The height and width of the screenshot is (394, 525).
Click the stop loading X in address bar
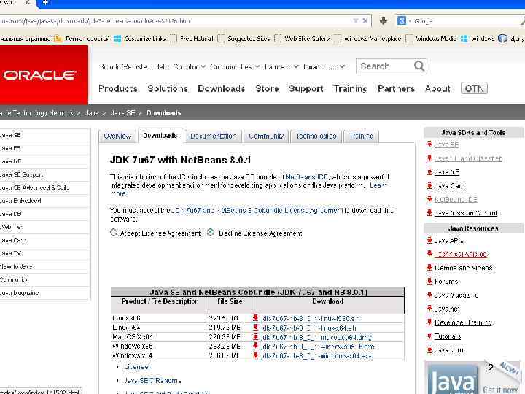[365, 20]
